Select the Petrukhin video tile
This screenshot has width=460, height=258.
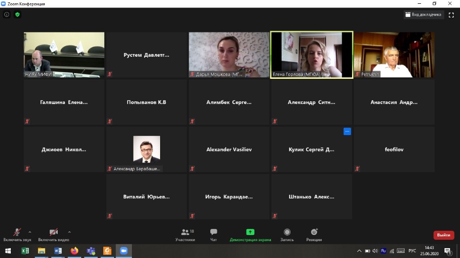tap(394, 54)
